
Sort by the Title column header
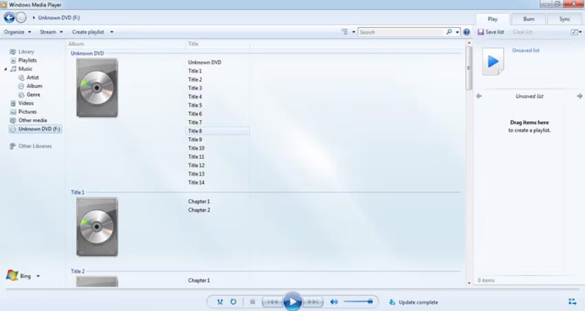pyautogui.click(x=193, y=44)
